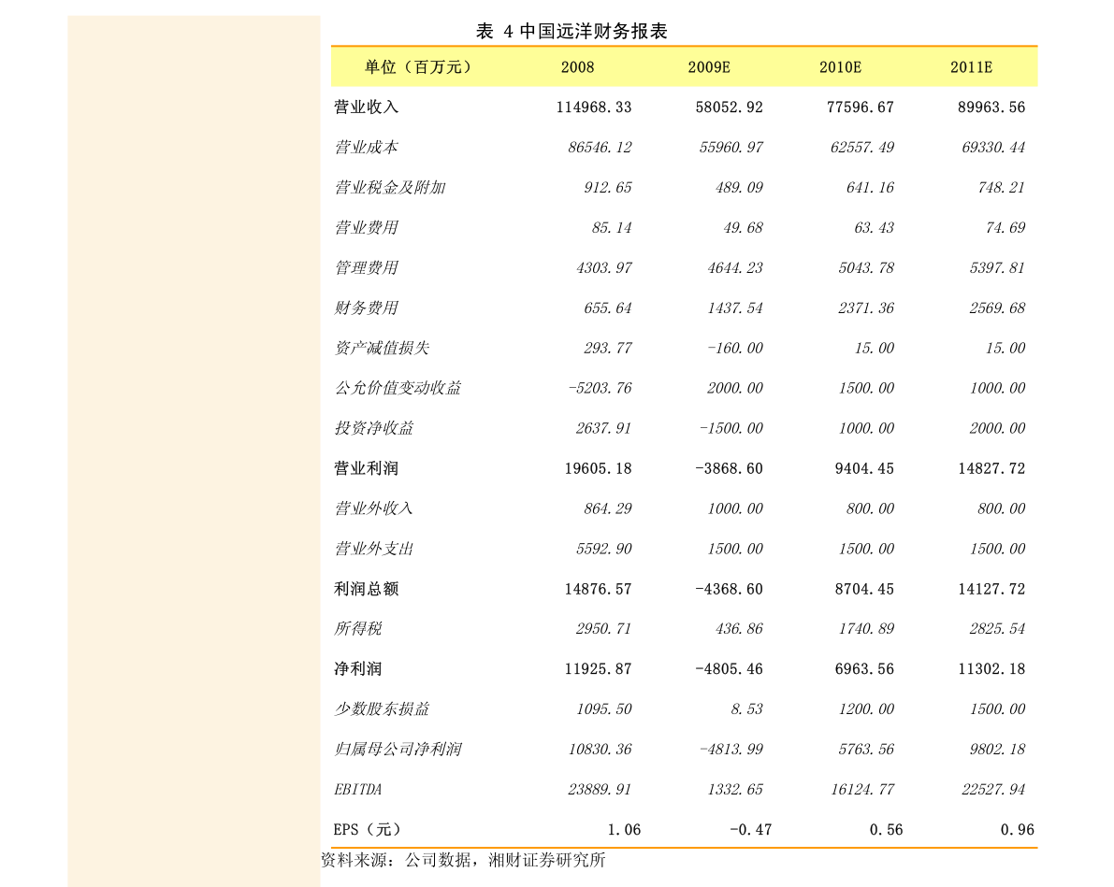
Task: Select the row label 资产减值损失
Action: (383, 348)
